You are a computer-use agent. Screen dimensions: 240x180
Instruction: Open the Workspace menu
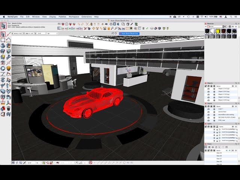click(x=74, y=16)
